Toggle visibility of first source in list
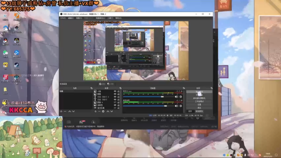This screenshot has height=158, width=281. click(115, 91)
